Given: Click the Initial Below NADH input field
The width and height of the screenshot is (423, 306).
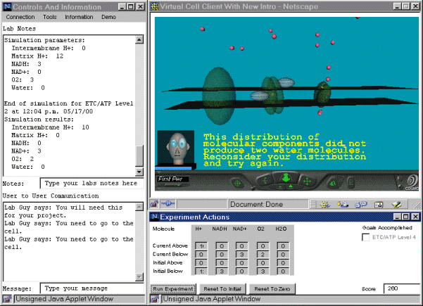Looking at the screenshot, I should (x=221, y=270).
